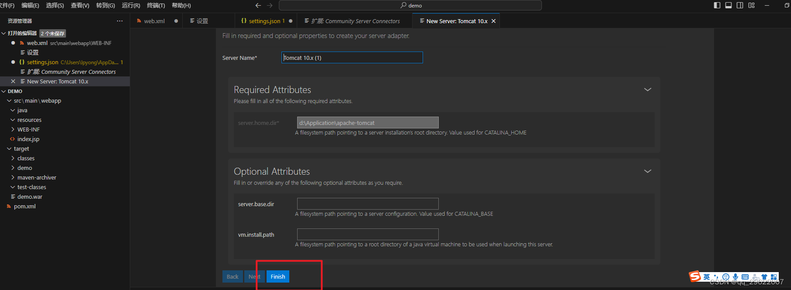Click the vm.install.path input field
Viewport: 791px width, 290px height.
pyautogui.click(x=368, y=235)
